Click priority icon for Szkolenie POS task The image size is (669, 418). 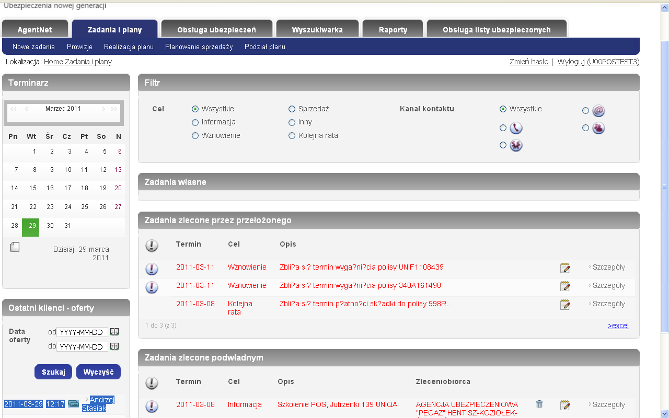tap(152, 407)
